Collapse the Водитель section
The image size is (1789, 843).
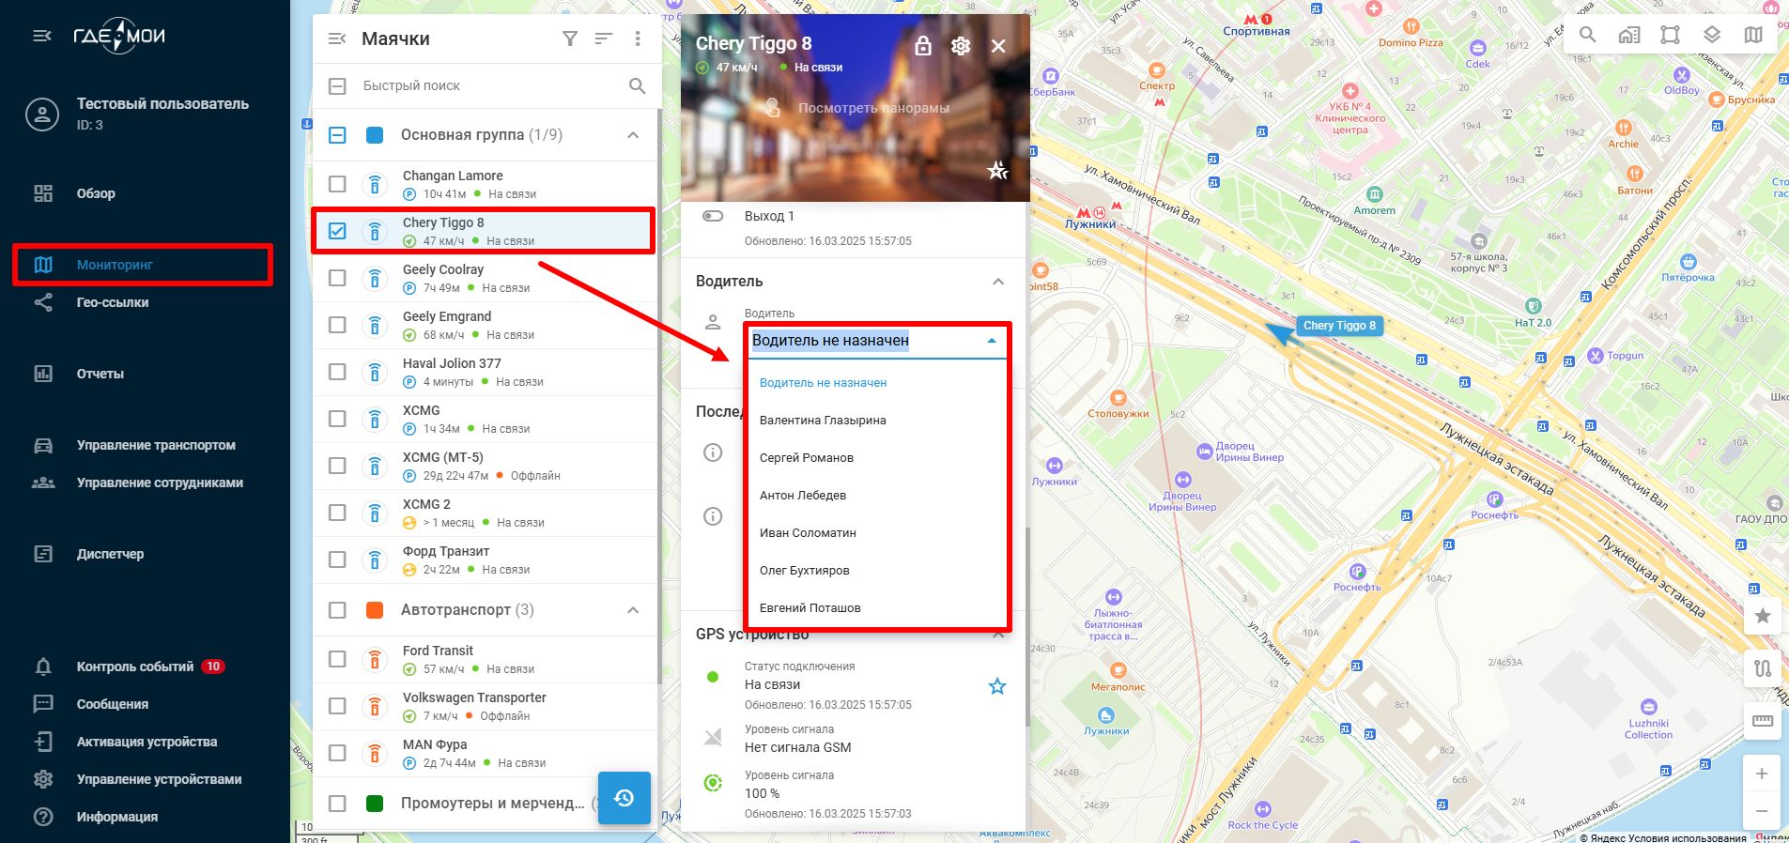click(998, 282)
